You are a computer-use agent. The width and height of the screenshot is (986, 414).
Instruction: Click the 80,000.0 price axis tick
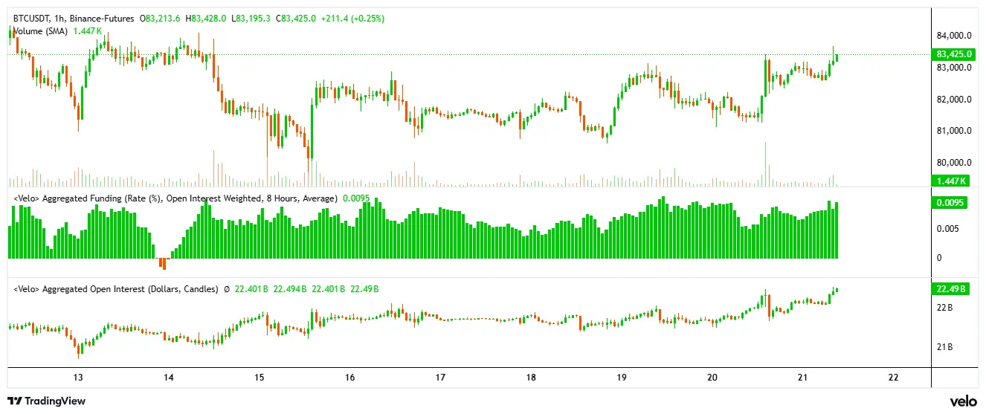pos(954,164)
